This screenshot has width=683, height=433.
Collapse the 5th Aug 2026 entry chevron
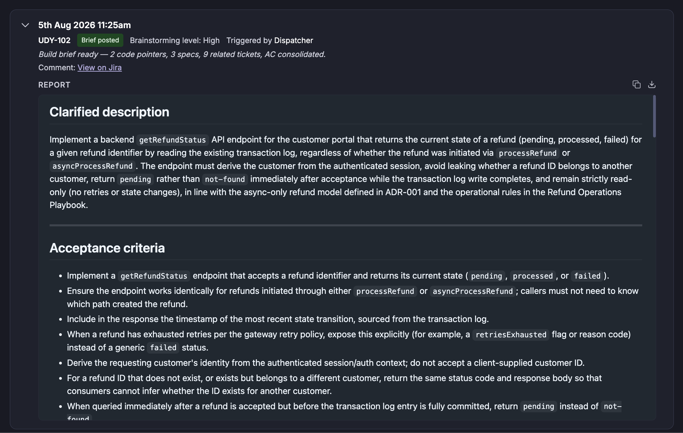click(25, 25)
